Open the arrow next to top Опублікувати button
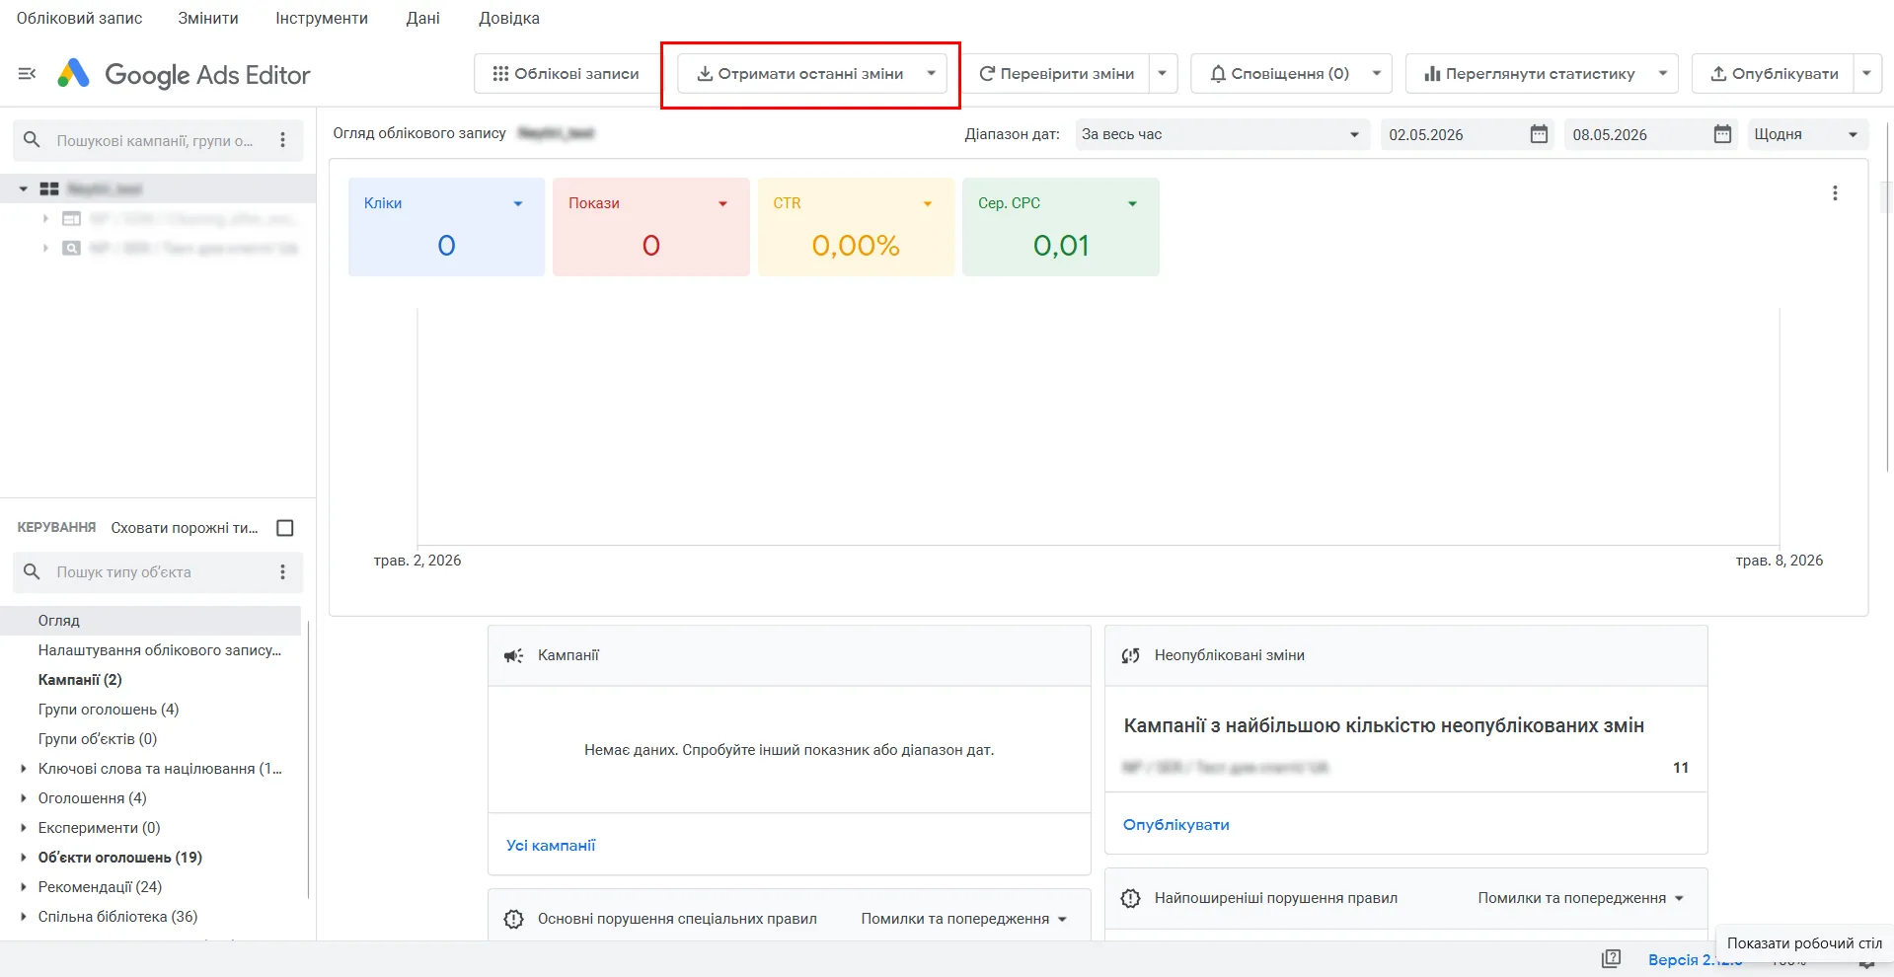Screen dimensions: 1894x977 (x=1866, y=74)
